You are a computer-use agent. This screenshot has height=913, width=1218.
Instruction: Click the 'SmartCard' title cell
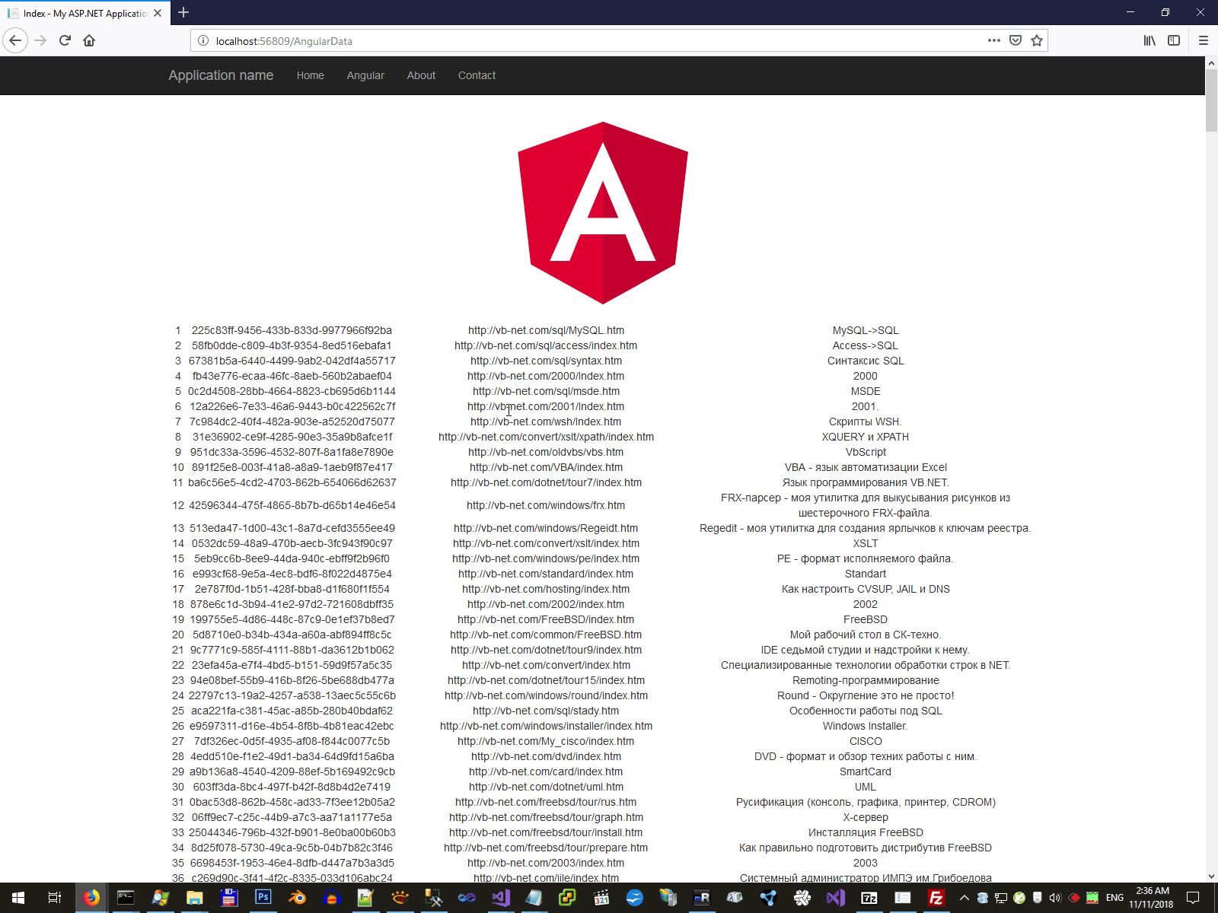[x=866, y=771]
